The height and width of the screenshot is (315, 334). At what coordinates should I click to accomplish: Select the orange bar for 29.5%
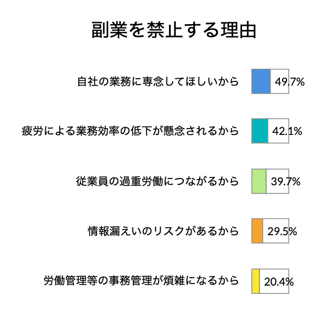(257, 231)
